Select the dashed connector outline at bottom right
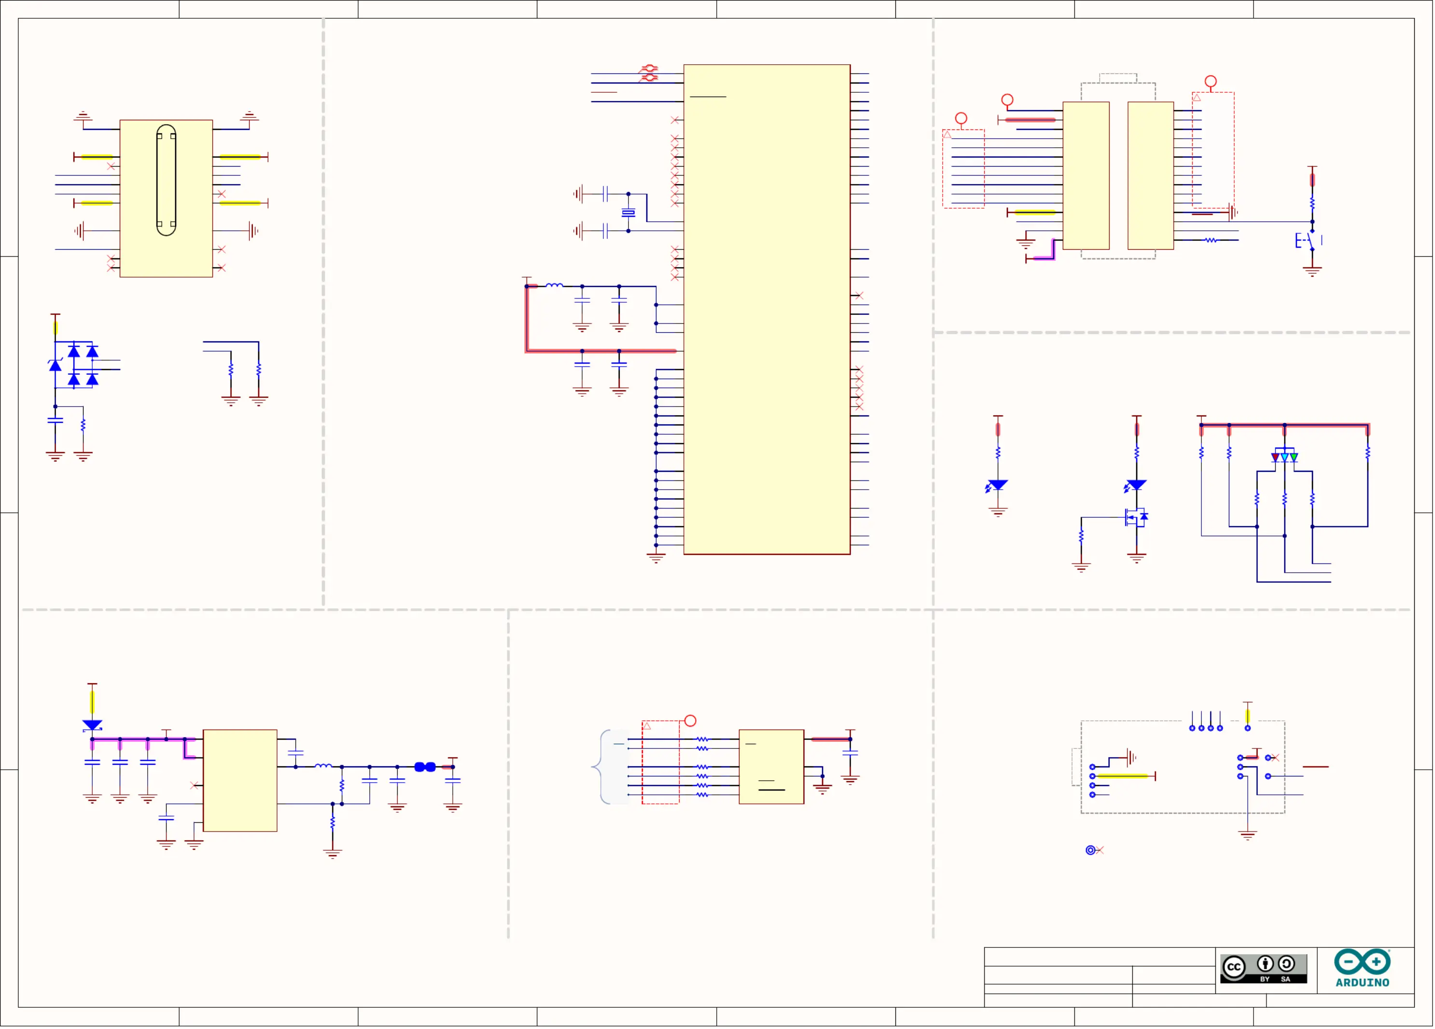 tap(1183, 767)
